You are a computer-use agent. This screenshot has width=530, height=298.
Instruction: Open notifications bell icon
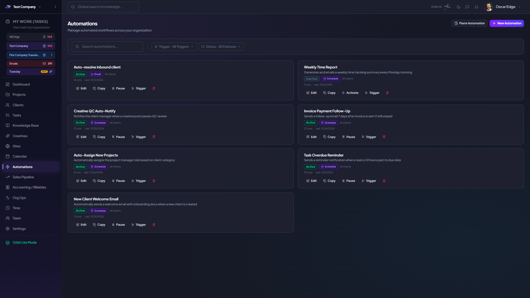point(476,7)
